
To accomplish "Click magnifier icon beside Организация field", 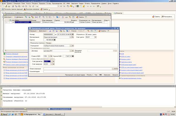I will pos(73,37).
